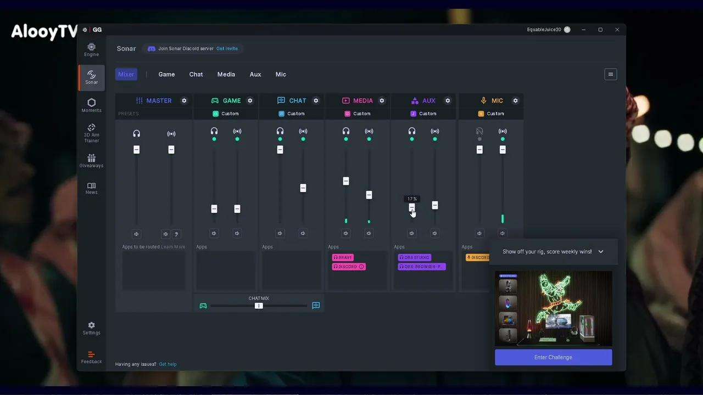The image size is (703, 395).
Task: Open the Engine sidebar section
Action: click(91, 50)
